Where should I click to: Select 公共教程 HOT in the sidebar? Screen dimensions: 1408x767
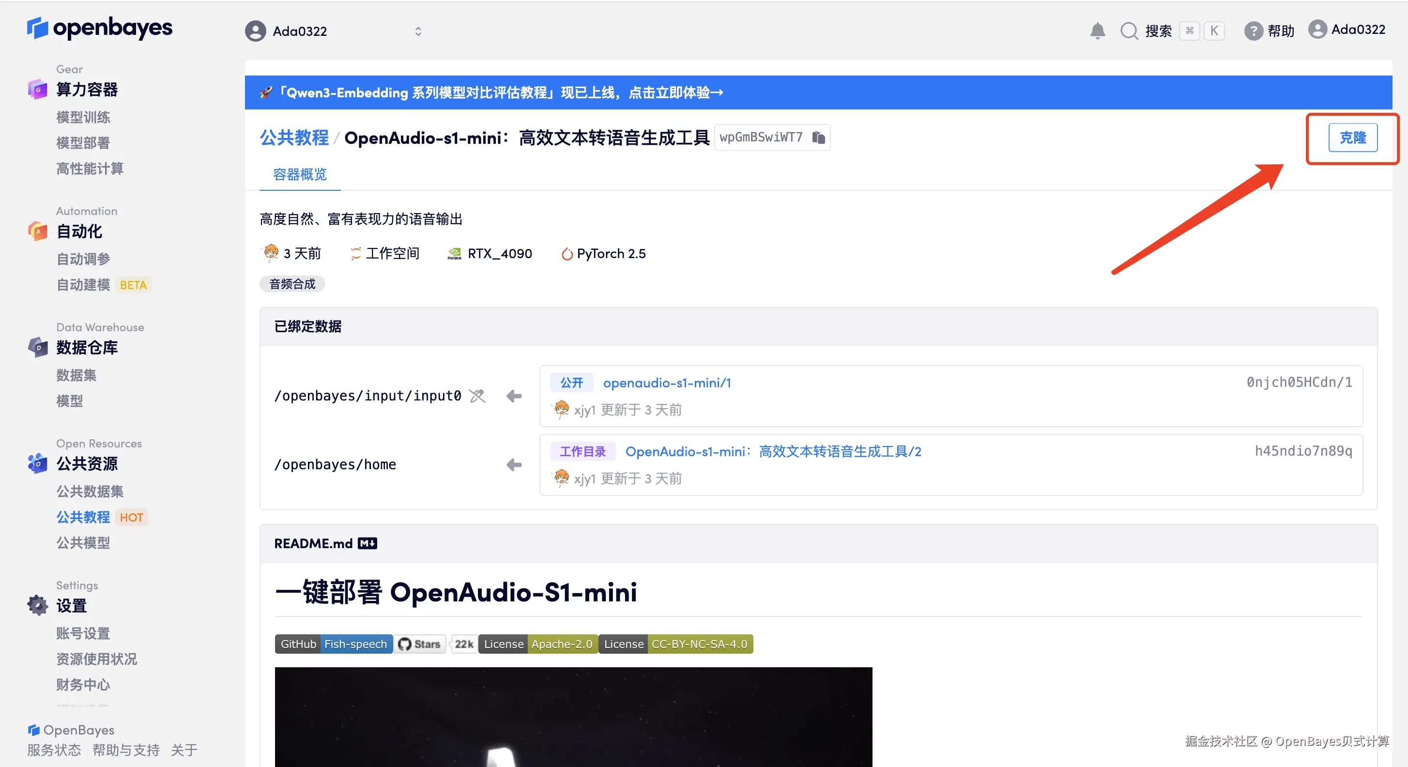101,517
